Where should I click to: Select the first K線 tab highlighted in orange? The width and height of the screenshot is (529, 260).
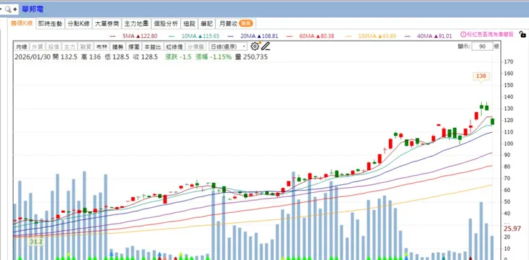[x=21, y=24]
